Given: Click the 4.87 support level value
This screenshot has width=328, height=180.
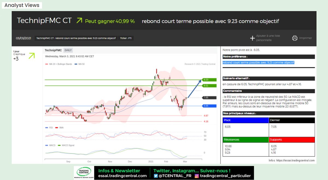Looking at the screenshot, I should tap(206, 116).
